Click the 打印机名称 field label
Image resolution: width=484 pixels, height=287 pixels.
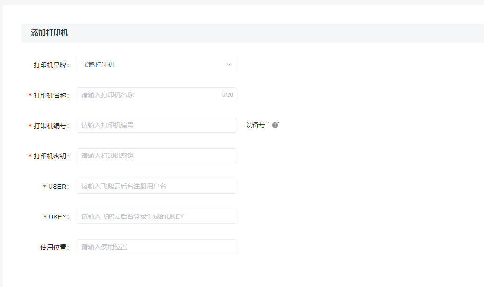pos(51,95)
